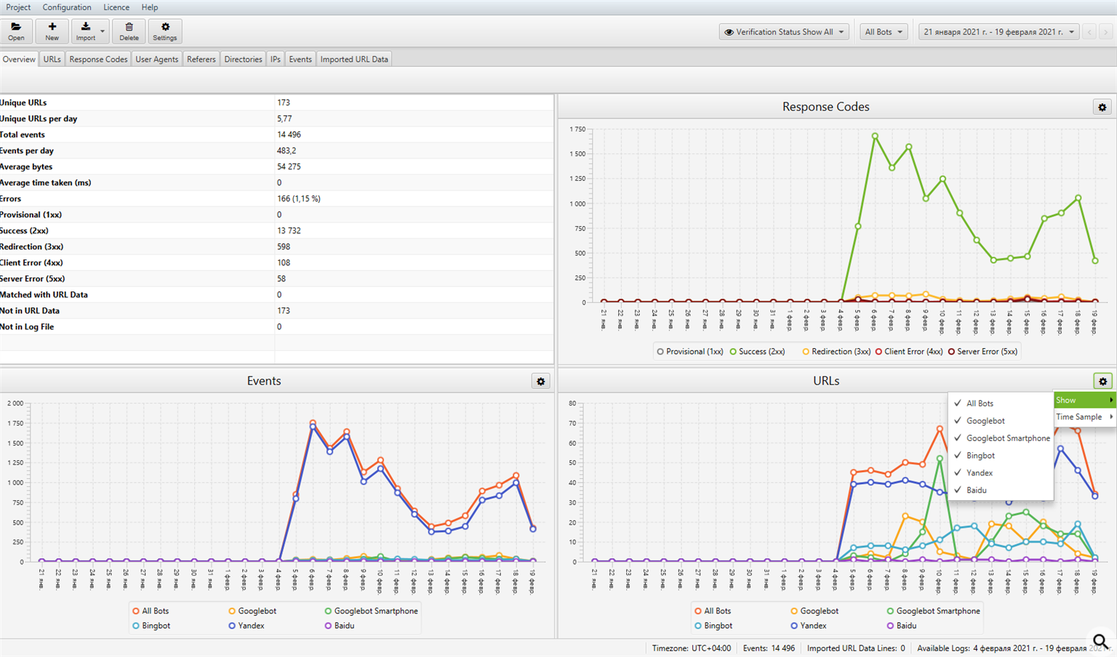Select the Redirection (3xx) row

point(276,246)
